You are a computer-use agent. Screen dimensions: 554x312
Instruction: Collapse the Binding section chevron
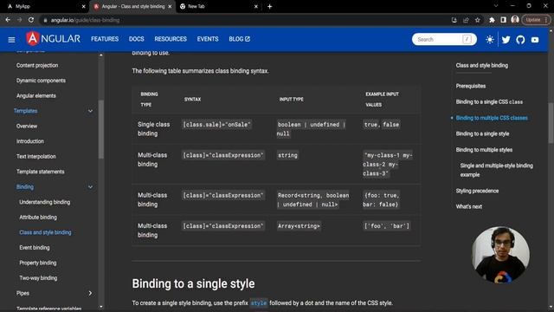[x=90, y=187]
